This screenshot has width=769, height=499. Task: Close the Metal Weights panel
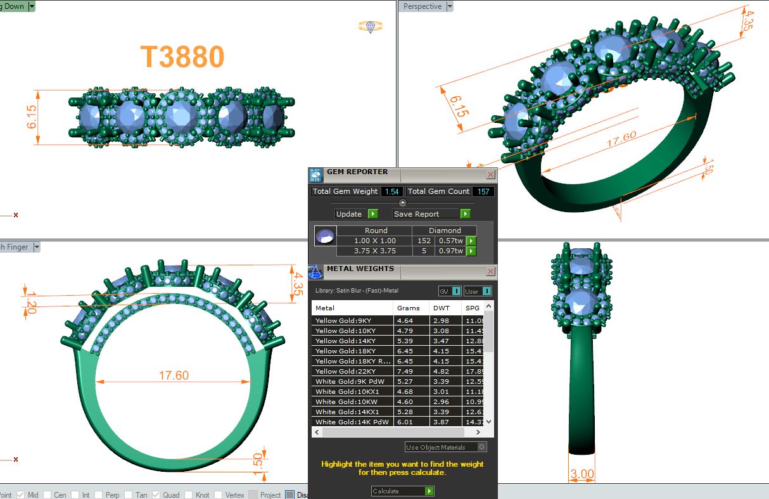(490, 271)
